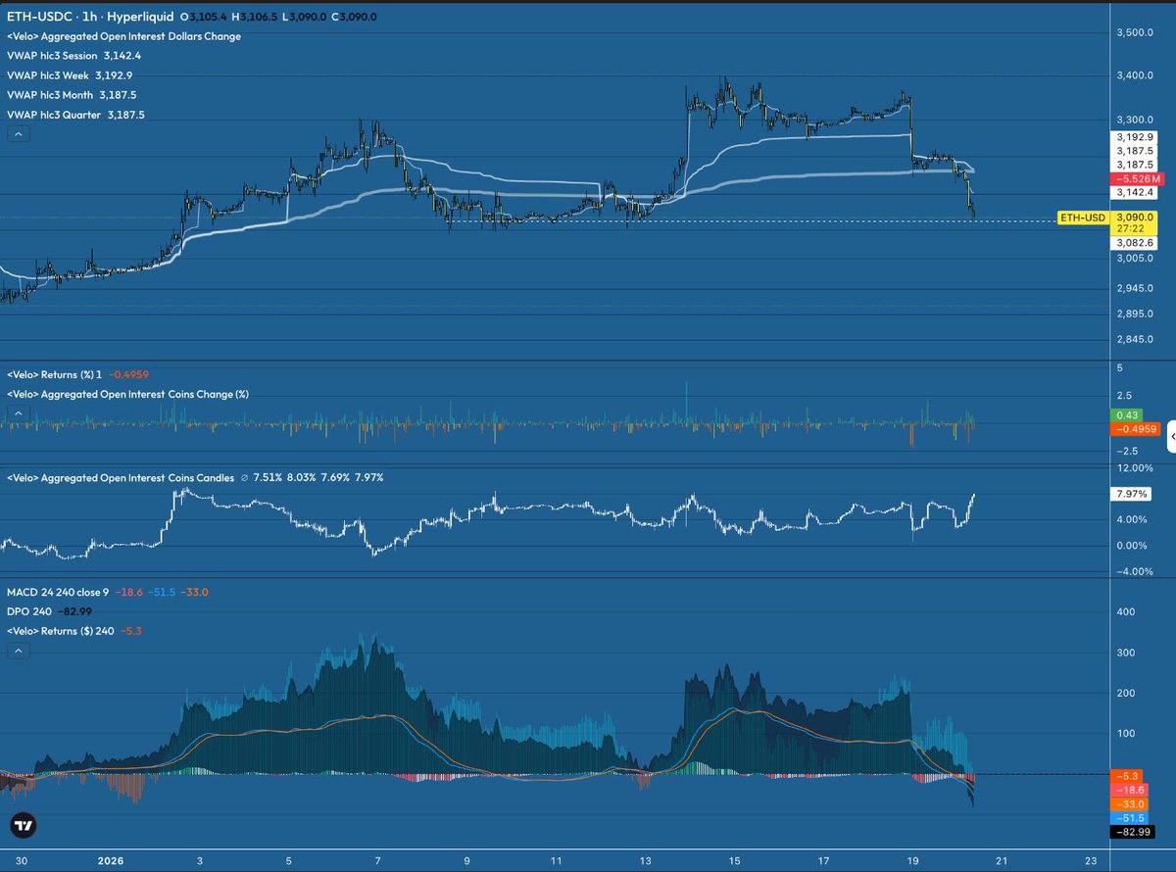Select the Velo Returns ($) 240 legend
This screenshot has width=1176, height=872.
75,631
